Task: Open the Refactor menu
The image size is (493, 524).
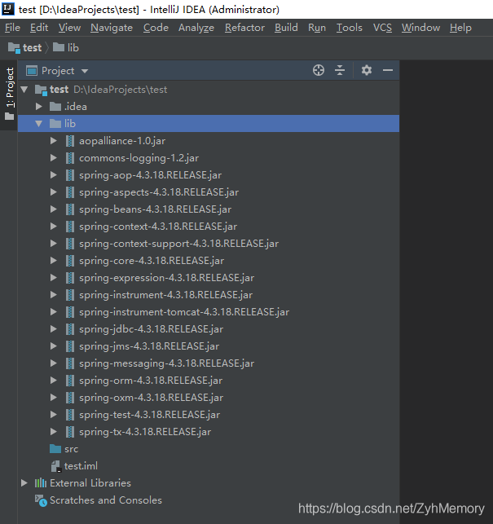Action: [x=244, y=28]
